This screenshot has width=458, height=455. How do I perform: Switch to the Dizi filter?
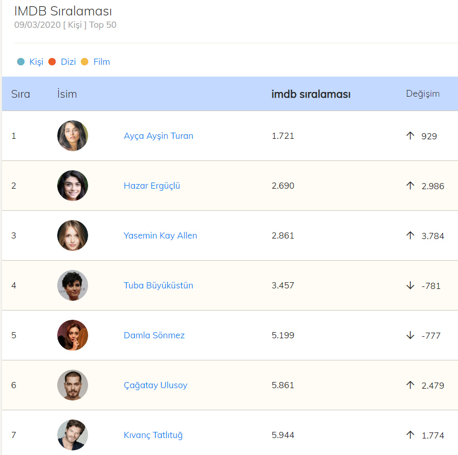[68, 62]
